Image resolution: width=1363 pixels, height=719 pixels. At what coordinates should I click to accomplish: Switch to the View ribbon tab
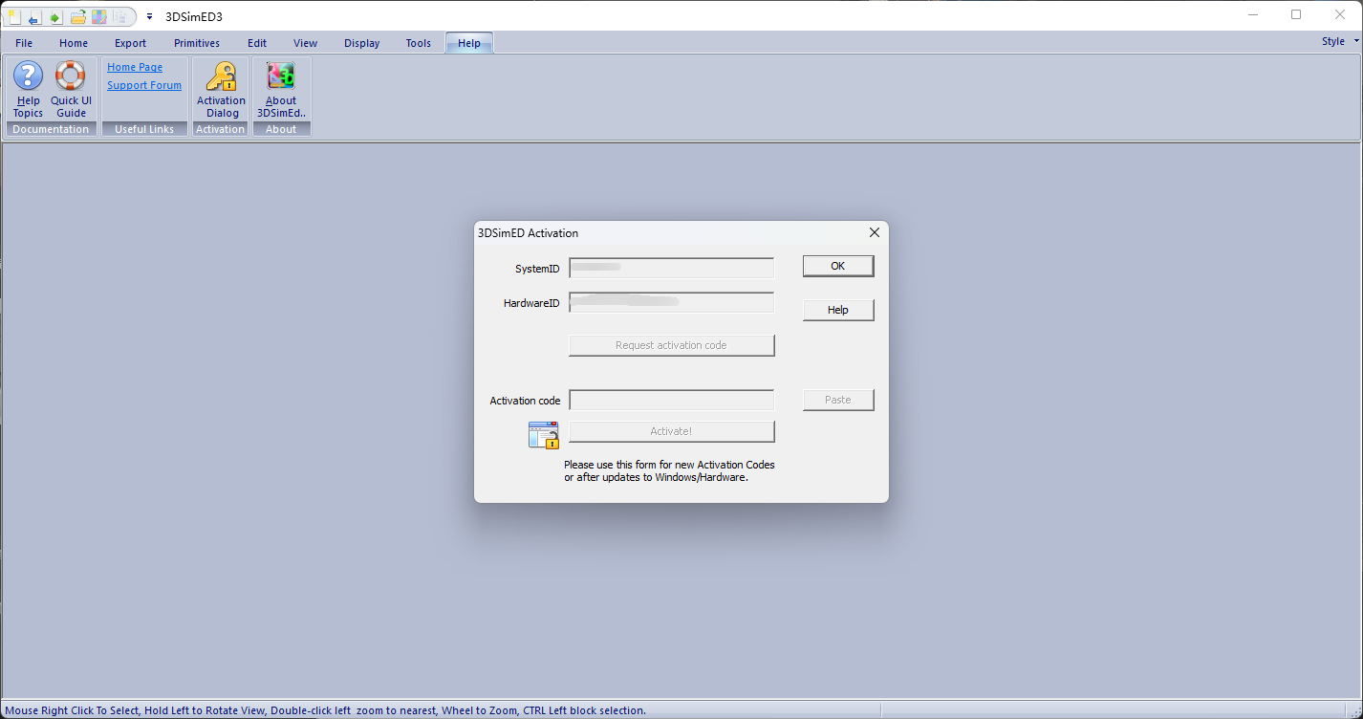point(306,43)
